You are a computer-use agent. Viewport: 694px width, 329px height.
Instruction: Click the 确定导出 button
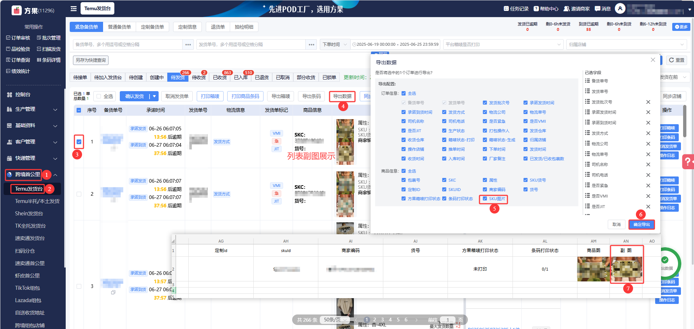point(641,224)
